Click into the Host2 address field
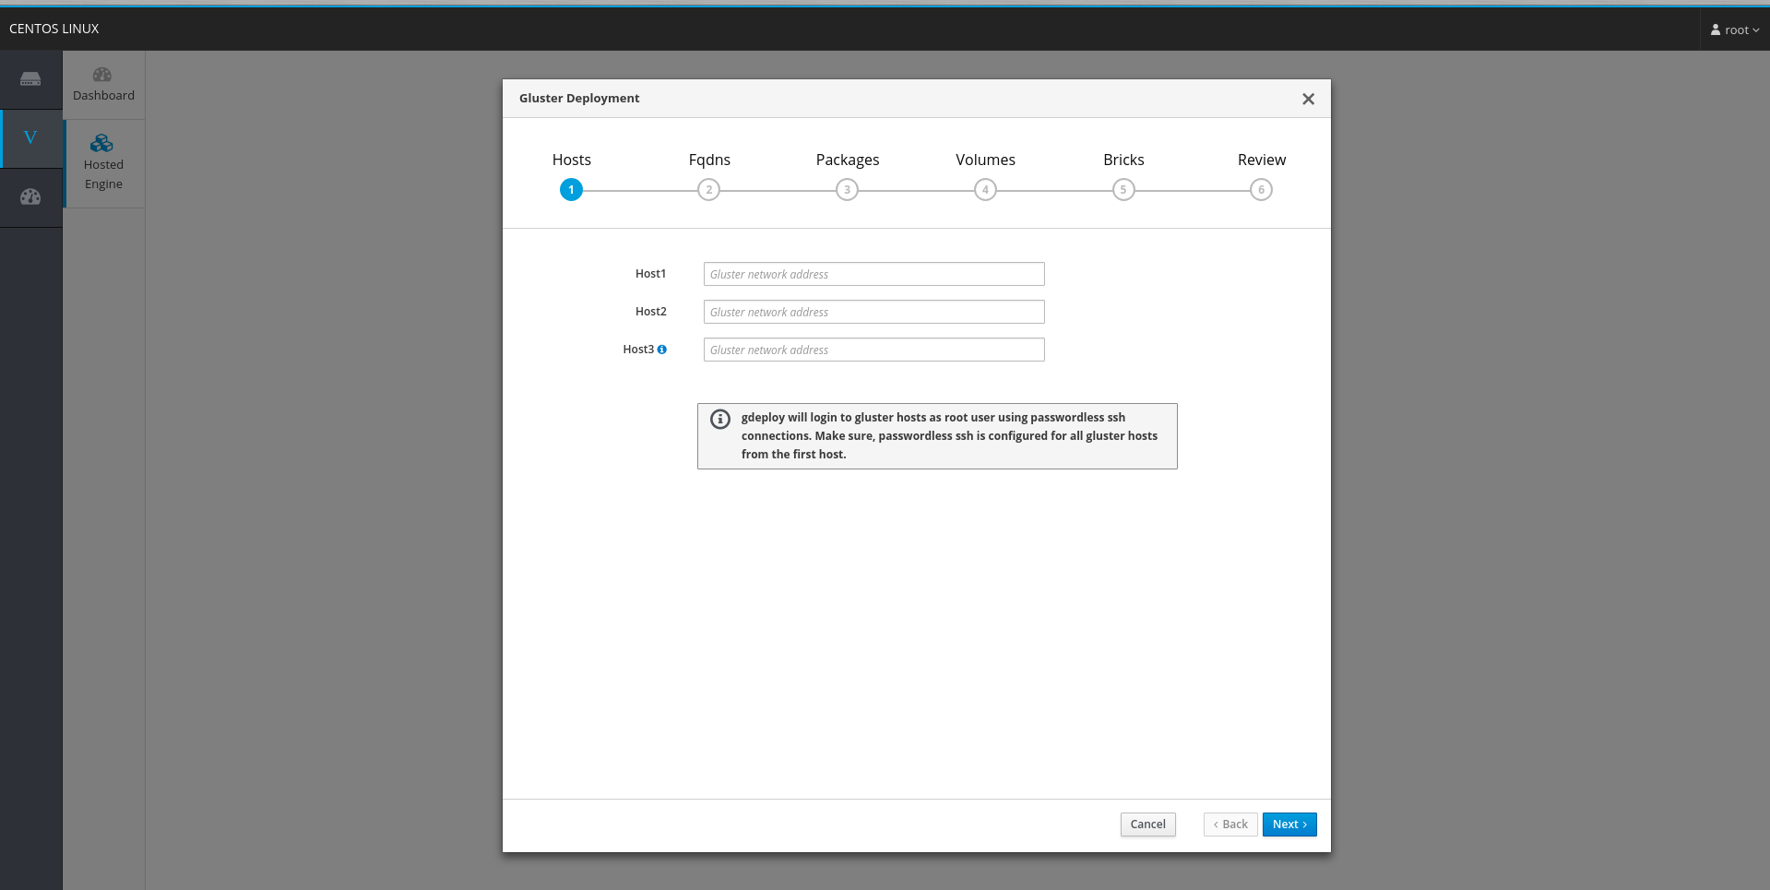The height and width of the screenshot is (890, 1770). [873, 312]
